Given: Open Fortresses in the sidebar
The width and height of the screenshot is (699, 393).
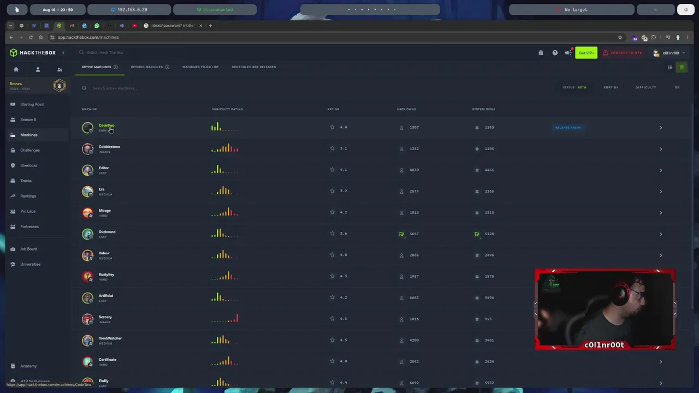Looking at the screenshot, I should point(29,227).
